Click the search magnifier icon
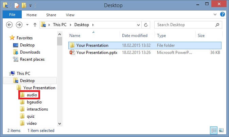The width and height of the screenshot is (229, 137). [217, 25]
